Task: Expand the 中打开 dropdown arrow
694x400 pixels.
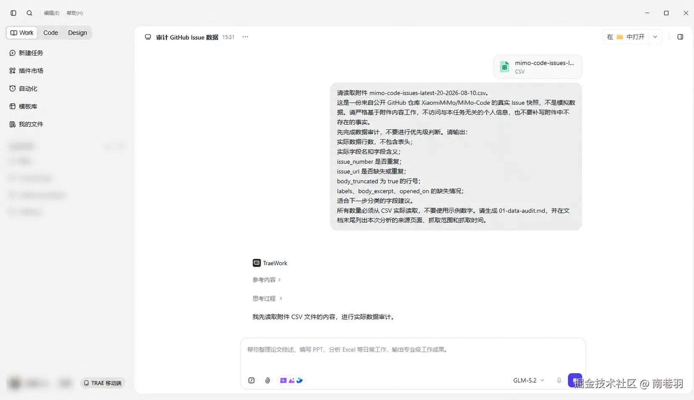Action: pos(655,37)
